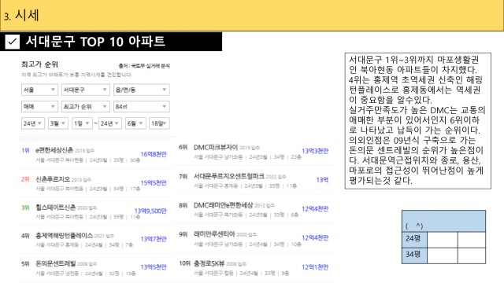The image size is (504, 283).
Task: Click the 13억9,500만 price
Action: pos(150,211)
